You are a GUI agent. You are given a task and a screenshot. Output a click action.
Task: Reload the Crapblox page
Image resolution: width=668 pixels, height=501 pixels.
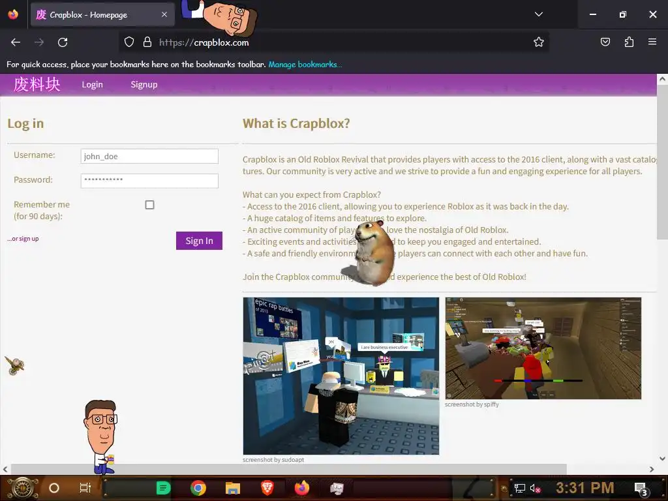[x=63, y=42]
